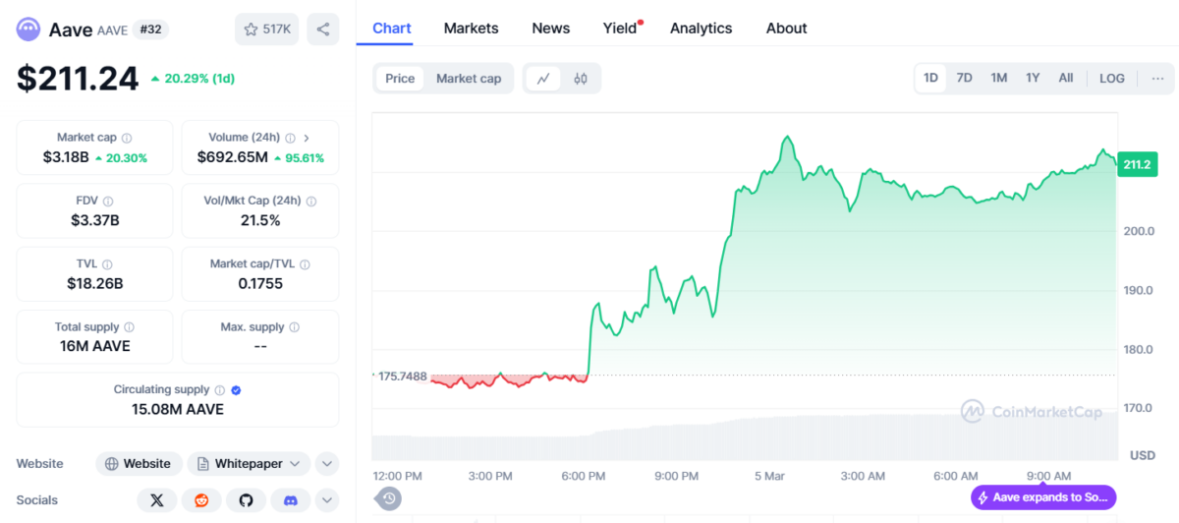Click Circulating supply info icon
This screenshot has width=1179, height=523.
tap(220, 390)
